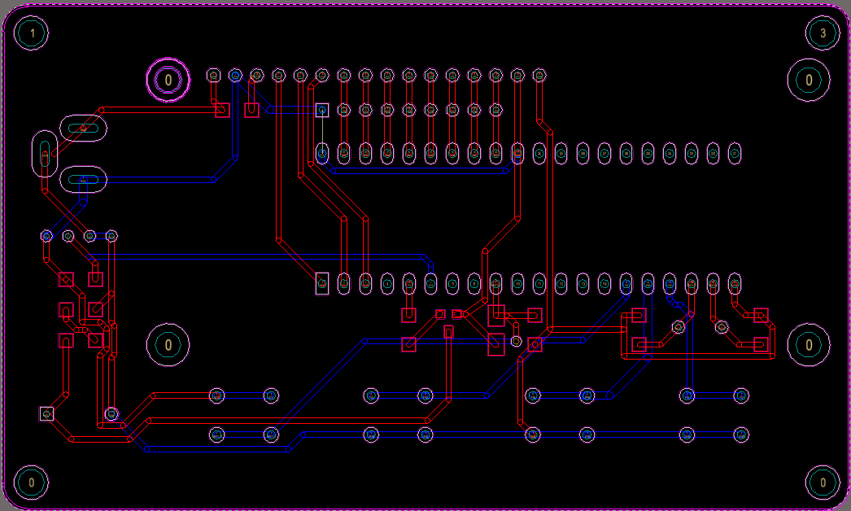Select the upper horizontal oval slot pad
851x511 pixels.
pos(83,129)
